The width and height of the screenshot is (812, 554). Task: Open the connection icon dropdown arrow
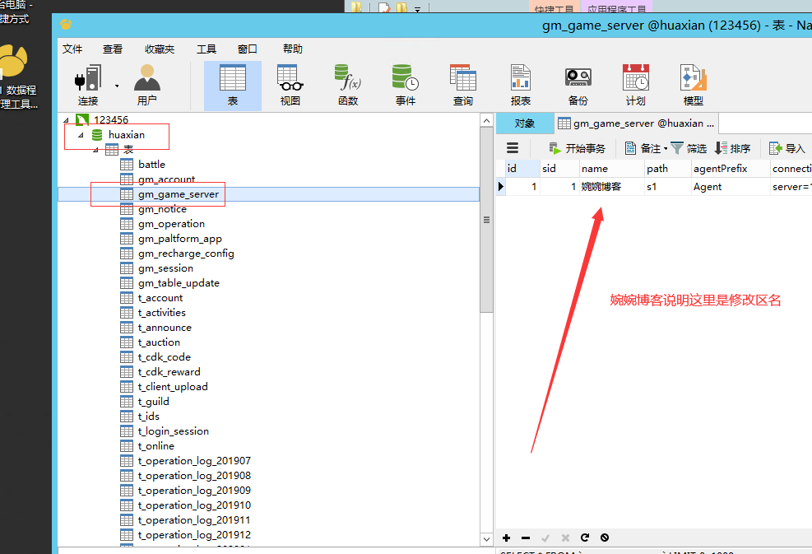[x=116, y=86]
